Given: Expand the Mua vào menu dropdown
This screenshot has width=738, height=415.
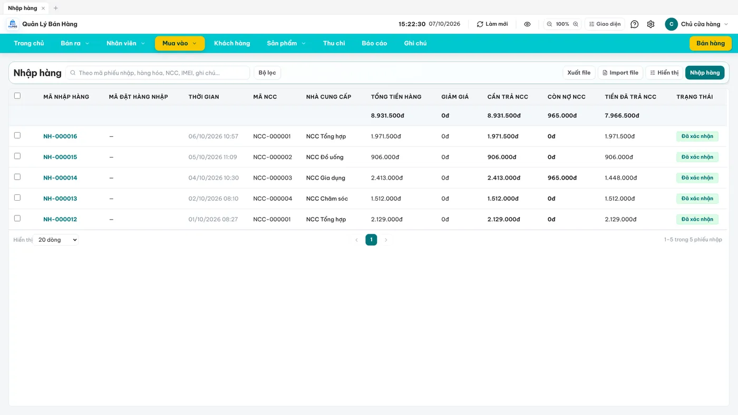Looking at the screenshot, I should (180, 43).
